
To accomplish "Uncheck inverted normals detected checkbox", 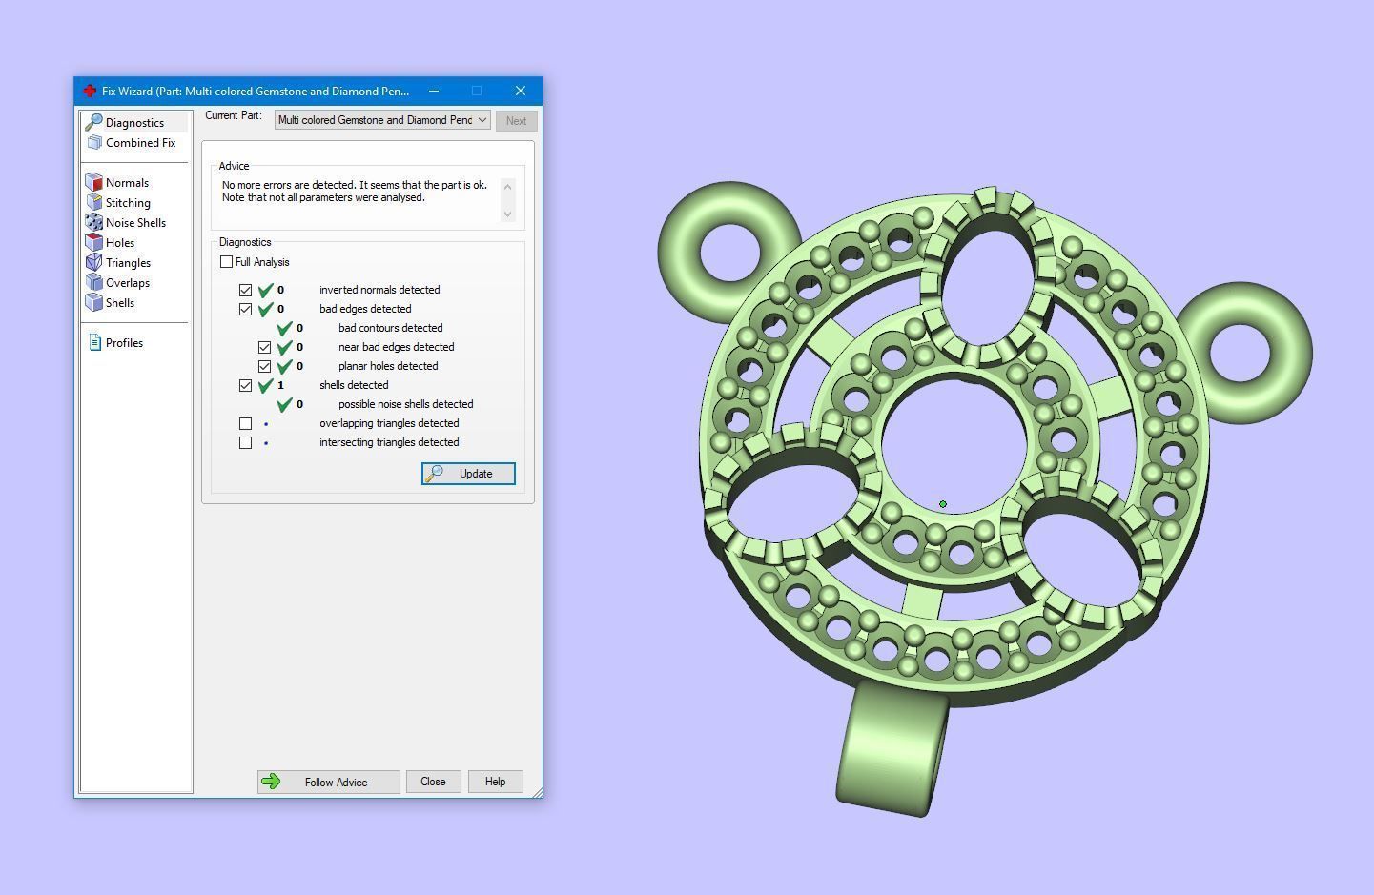I will tap(245, 290).
